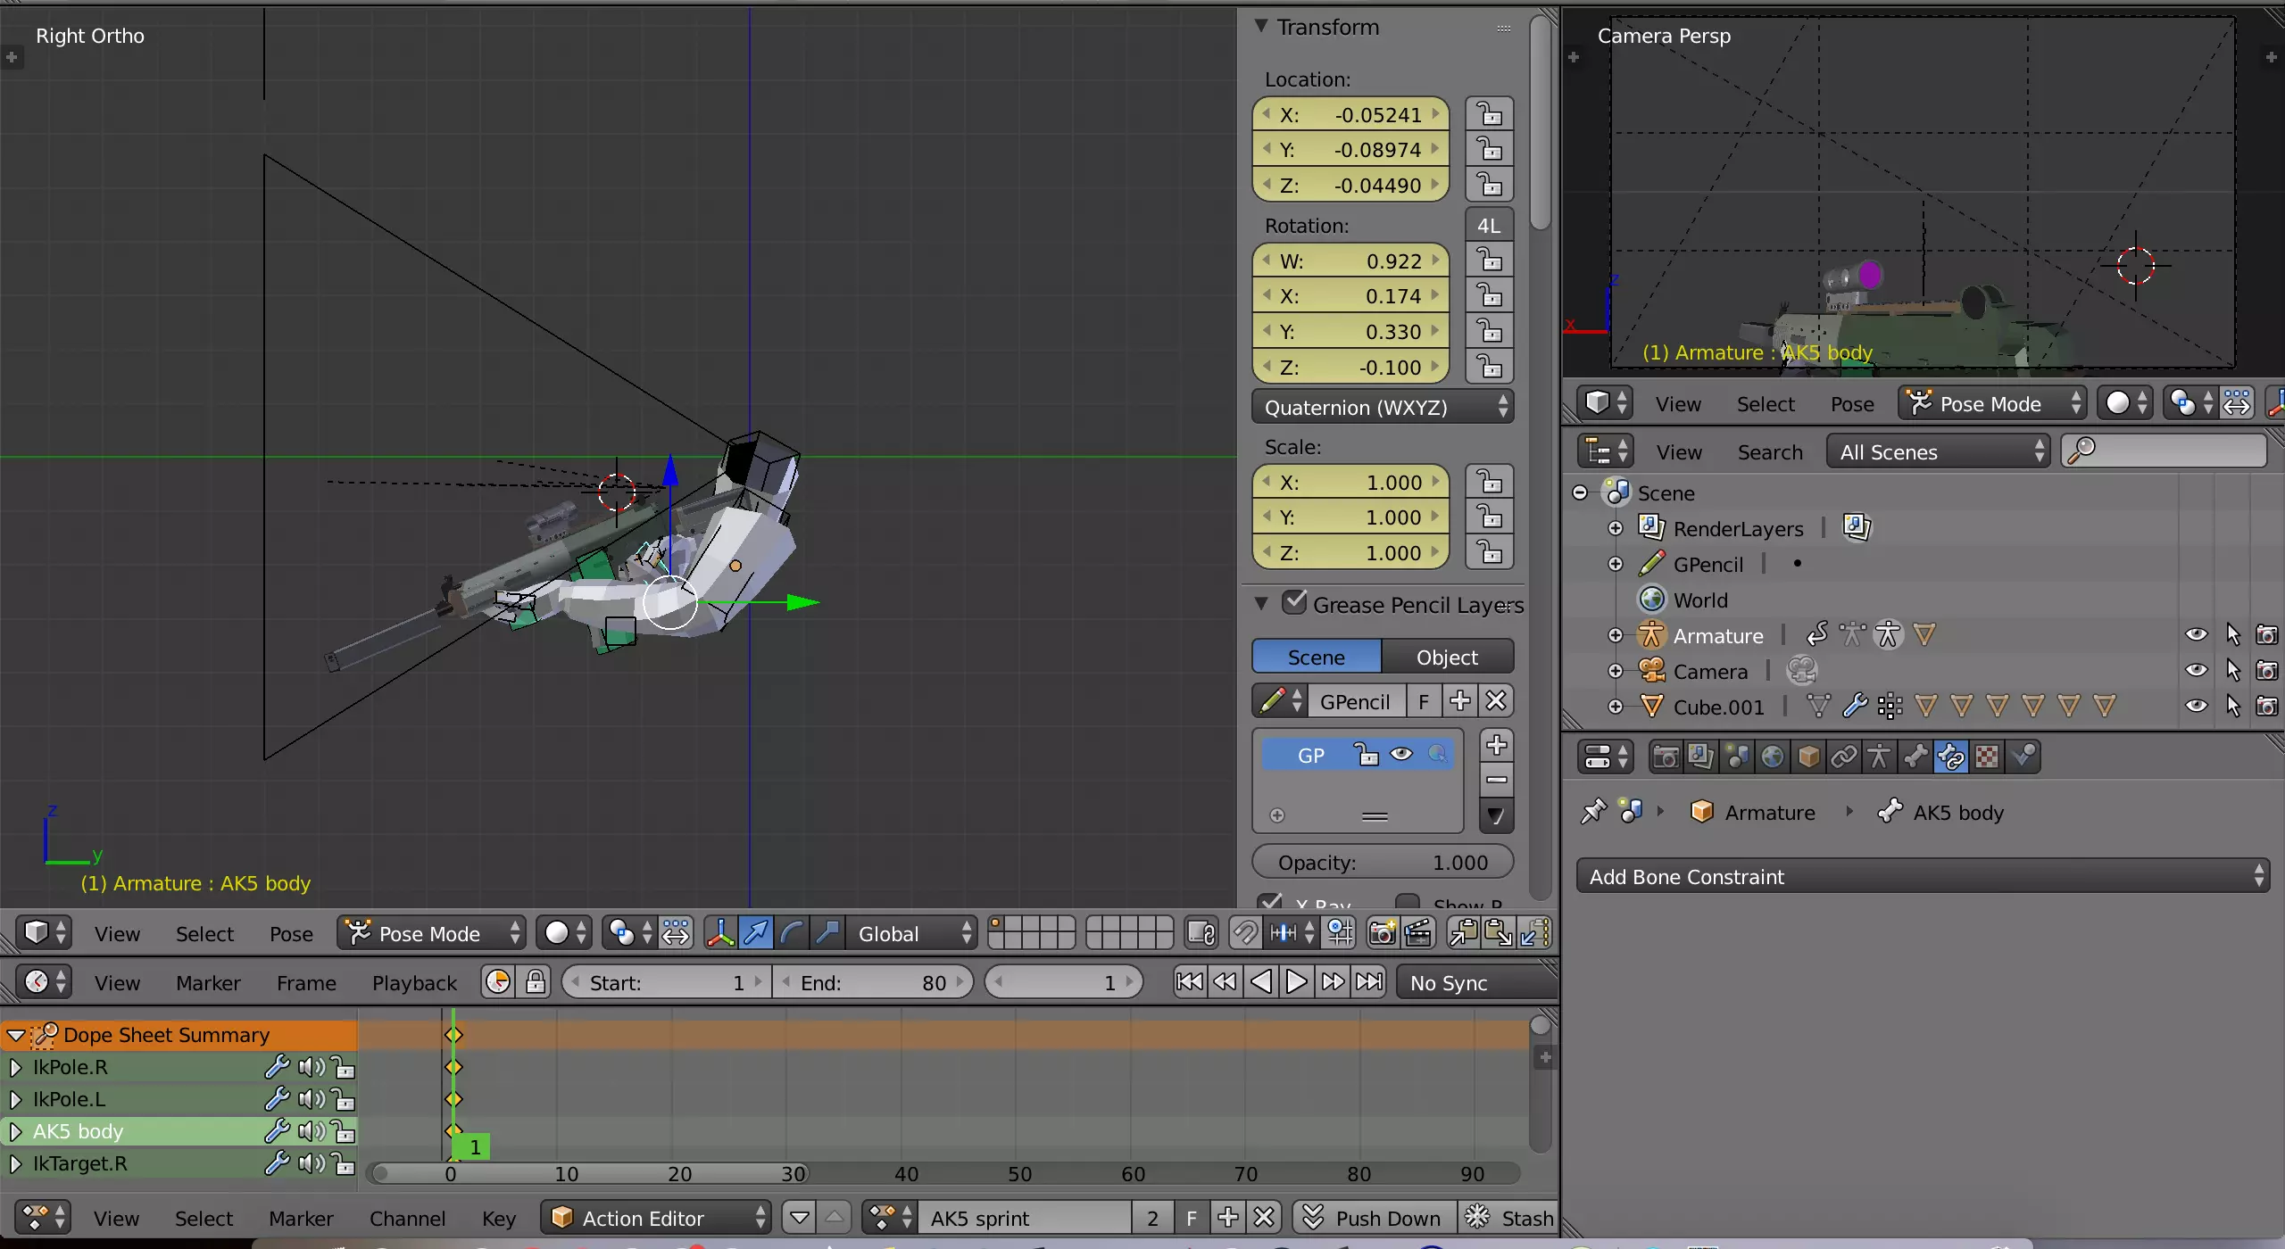Toggle visibility of the GP layer
This screenshot has width=2285, height=1249.
click(1401, 755)
